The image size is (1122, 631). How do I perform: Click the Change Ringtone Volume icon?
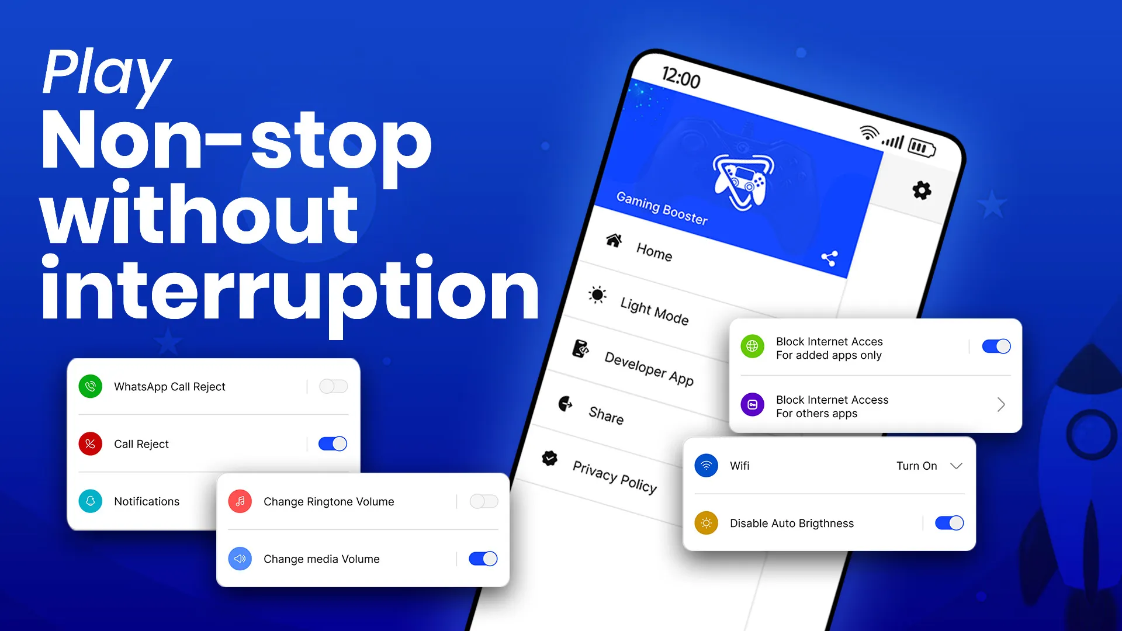[x=240, y=501]
